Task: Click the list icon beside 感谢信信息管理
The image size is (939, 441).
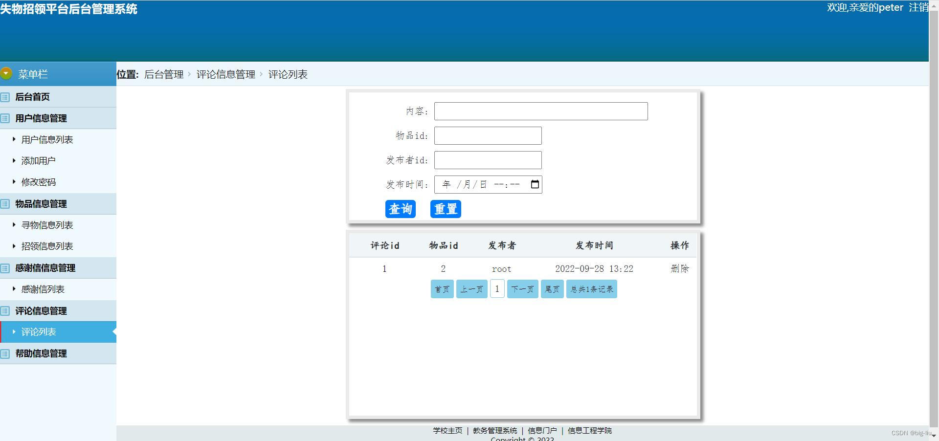Action: point(5,268)
